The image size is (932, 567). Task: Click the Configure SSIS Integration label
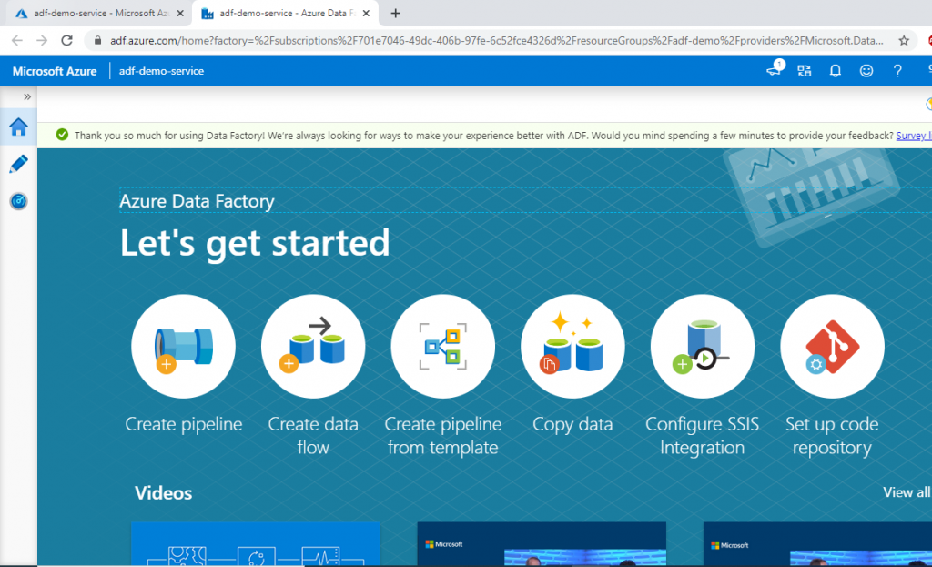click(702, 436)
